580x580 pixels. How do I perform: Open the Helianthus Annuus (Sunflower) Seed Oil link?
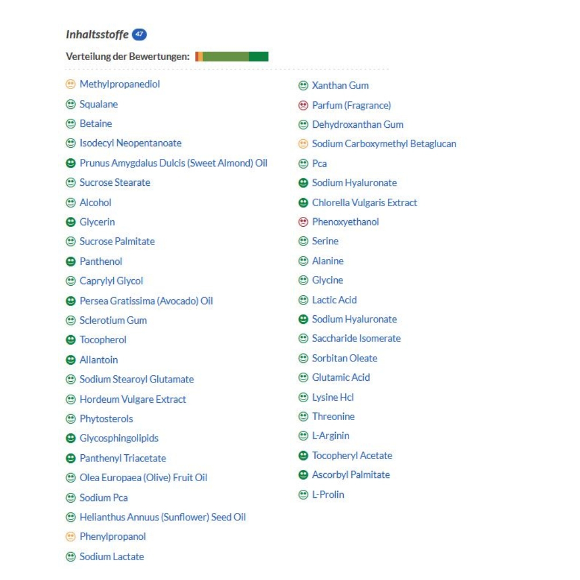163,517
